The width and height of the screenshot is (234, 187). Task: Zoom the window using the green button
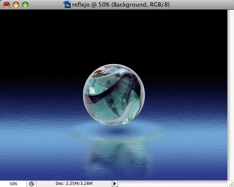click(25, 5)
